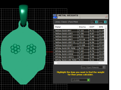Screen dimensions: 121x90
Task: Click the Calculate button
Action: point(81,80)
